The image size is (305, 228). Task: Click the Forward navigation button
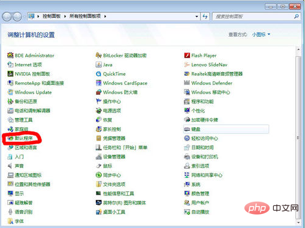tap(17, 17)
